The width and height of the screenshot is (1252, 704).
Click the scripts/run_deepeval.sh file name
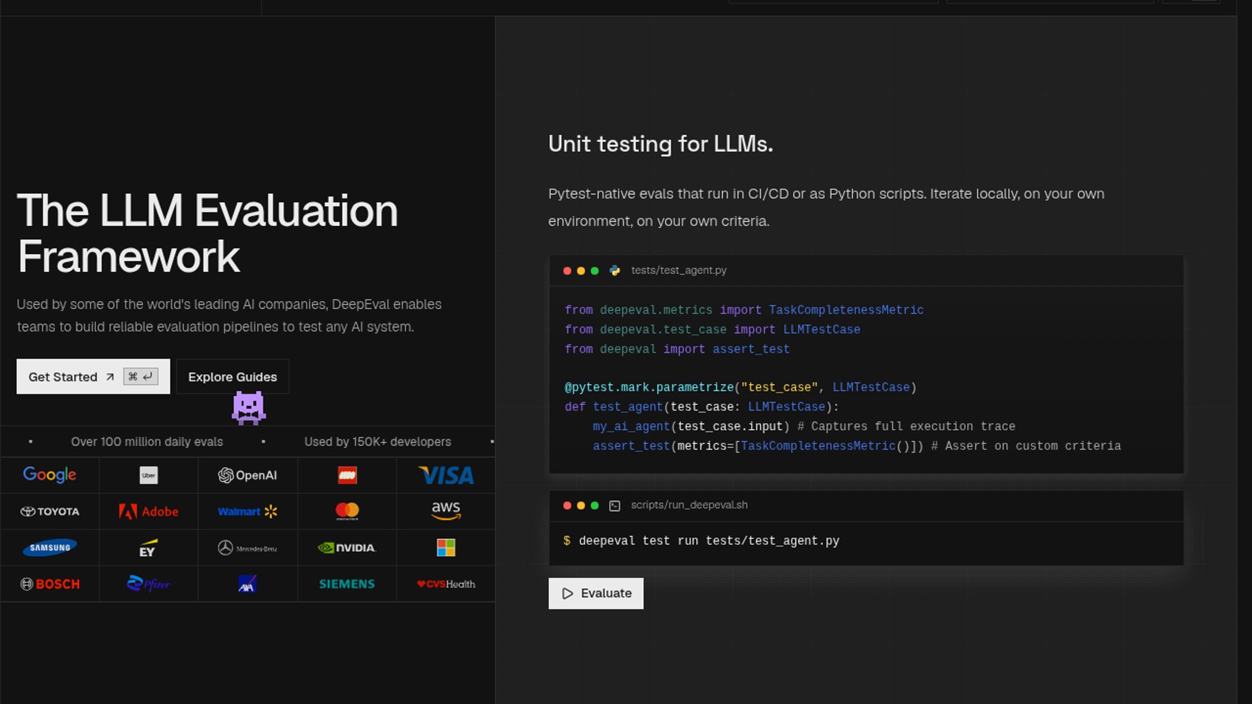(689, 505)
